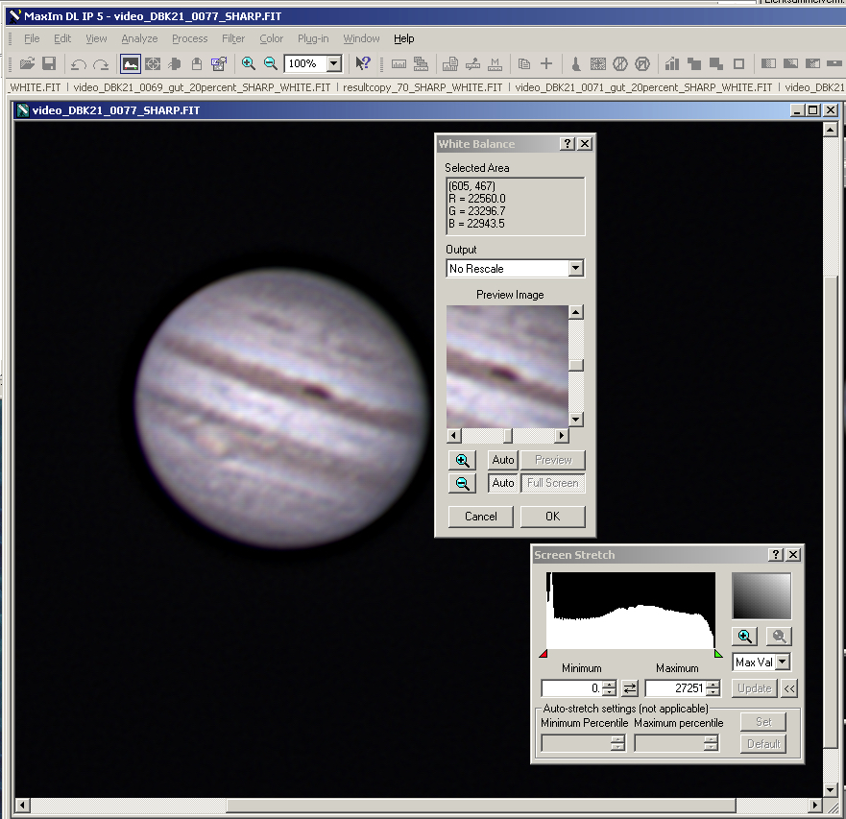Click the main toolbar zoom out magnifier

(270, 63)
